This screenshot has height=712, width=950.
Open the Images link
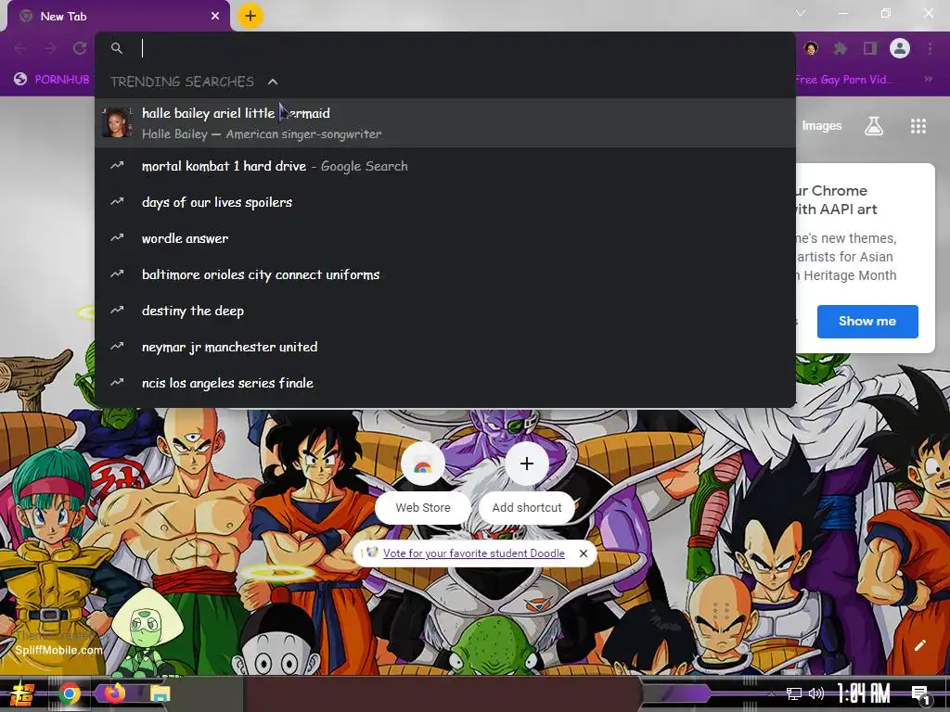[x=822, y=126]
